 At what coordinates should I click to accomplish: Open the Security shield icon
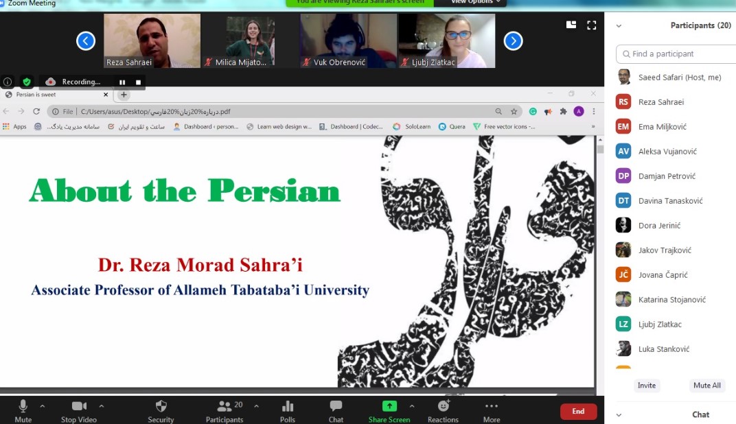161,406
